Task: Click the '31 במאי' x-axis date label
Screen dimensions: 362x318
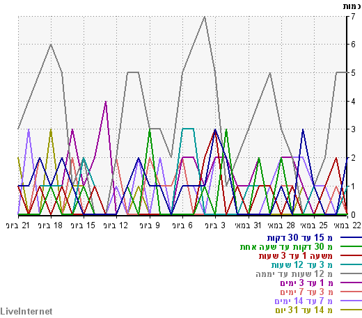Action: click(249, 225)
